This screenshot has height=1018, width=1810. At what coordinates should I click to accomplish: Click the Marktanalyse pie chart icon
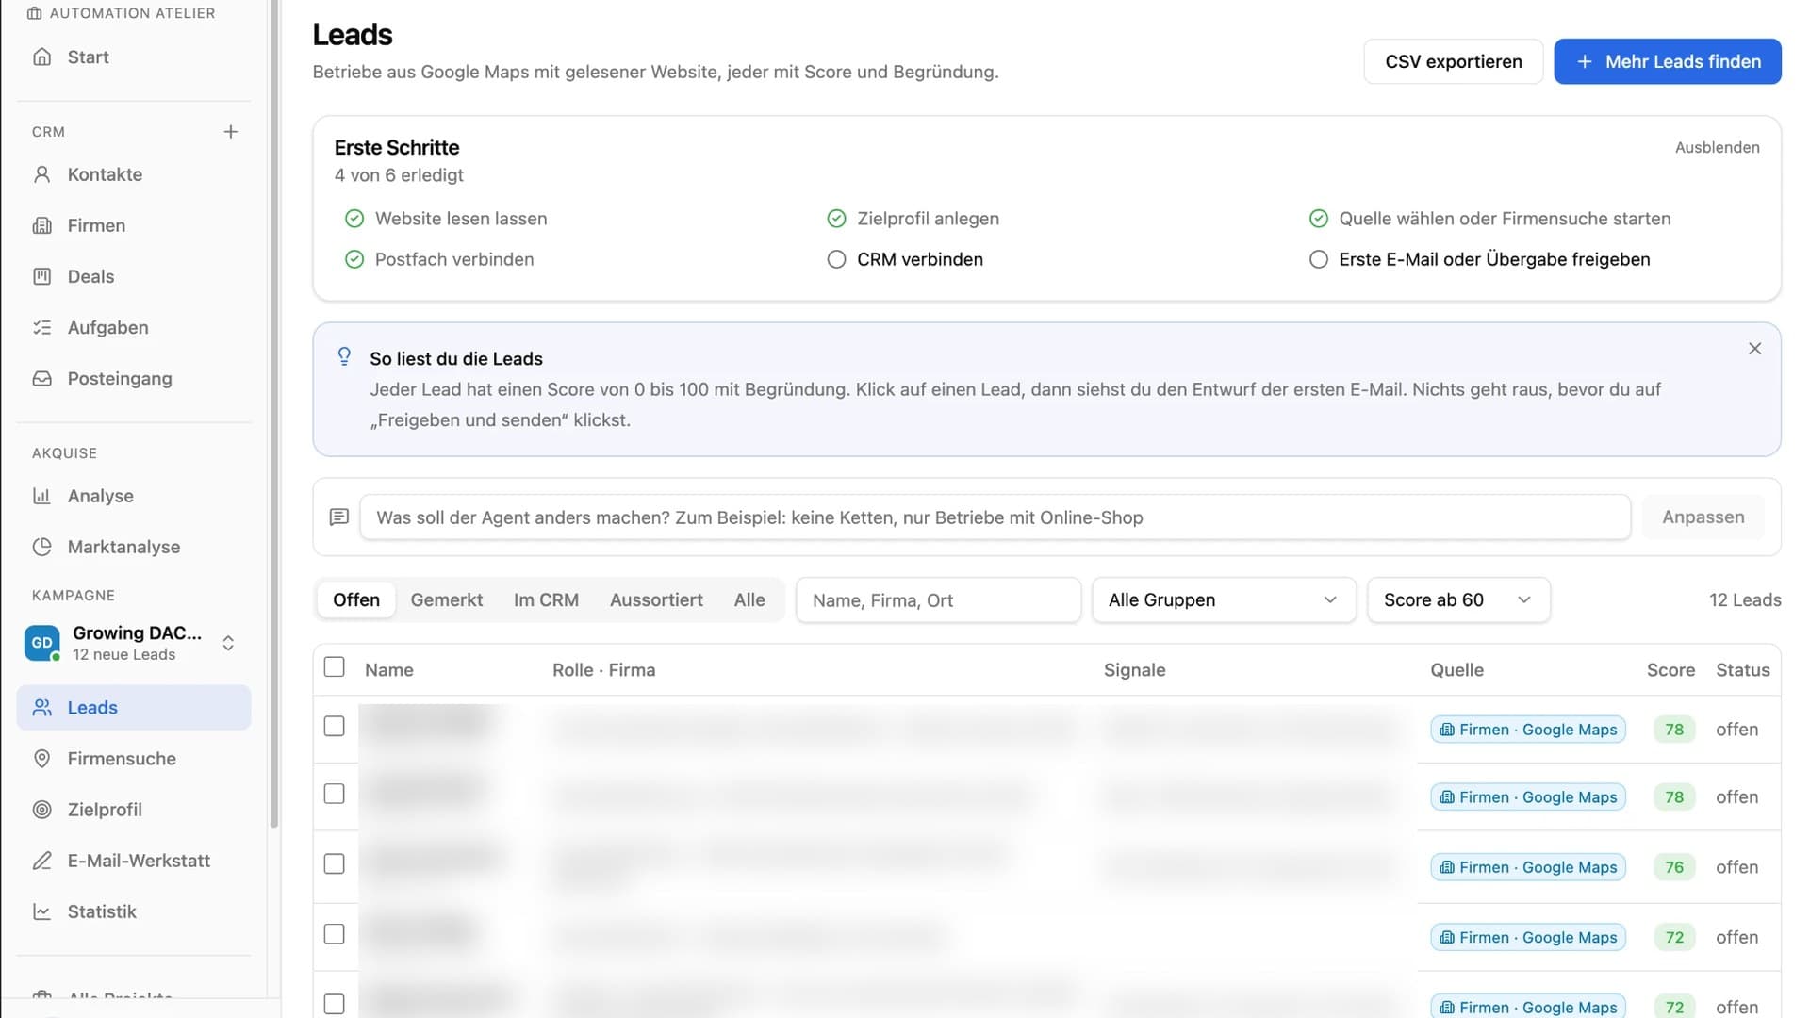pyautogui.click(x=41, y=547)
